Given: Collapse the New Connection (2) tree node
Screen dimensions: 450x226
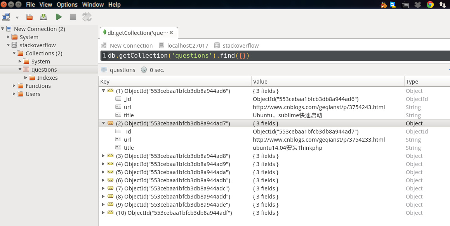Looking at the screenshot, I should click(x=3, y=29).
